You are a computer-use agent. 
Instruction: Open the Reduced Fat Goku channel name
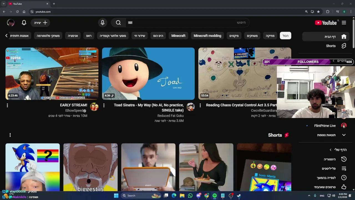click(x=171, y=116)
